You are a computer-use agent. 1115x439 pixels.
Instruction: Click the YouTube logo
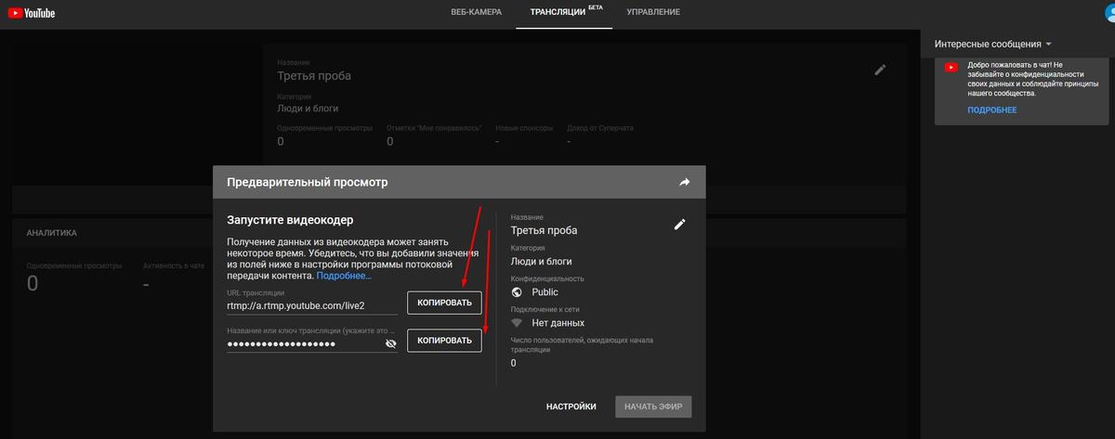(32, 12)
